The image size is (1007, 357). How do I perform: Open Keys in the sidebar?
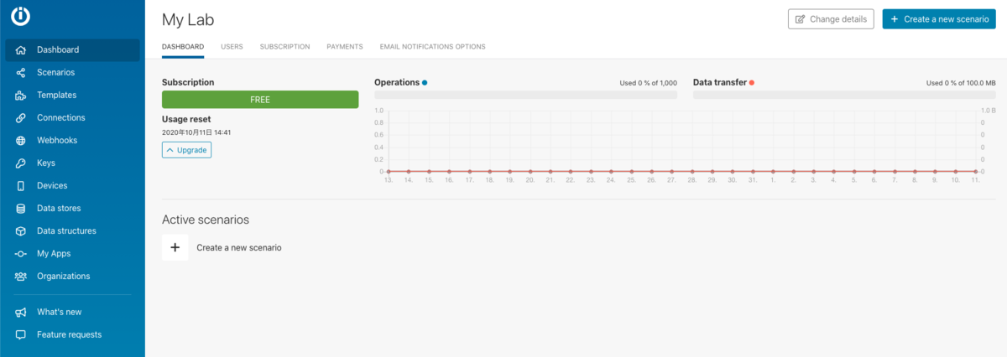coord(72,163)
